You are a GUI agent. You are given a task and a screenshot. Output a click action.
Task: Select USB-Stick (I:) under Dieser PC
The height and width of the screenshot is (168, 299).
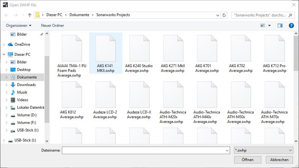point(28,130)
